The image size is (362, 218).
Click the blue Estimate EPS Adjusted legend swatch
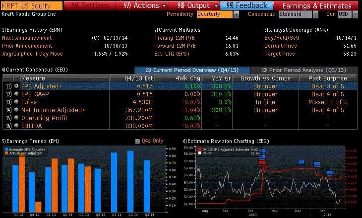click(6, 149)
